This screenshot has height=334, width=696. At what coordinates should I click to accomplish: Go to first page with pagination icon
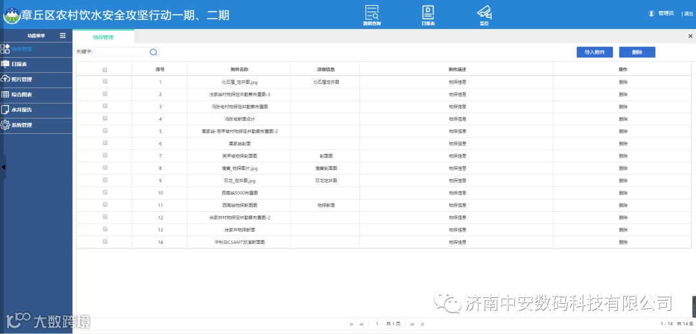click(352, 324)
